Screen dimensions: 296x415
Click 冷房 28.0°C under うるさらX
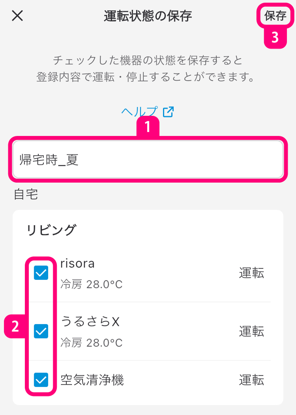[x=92, y=342]
